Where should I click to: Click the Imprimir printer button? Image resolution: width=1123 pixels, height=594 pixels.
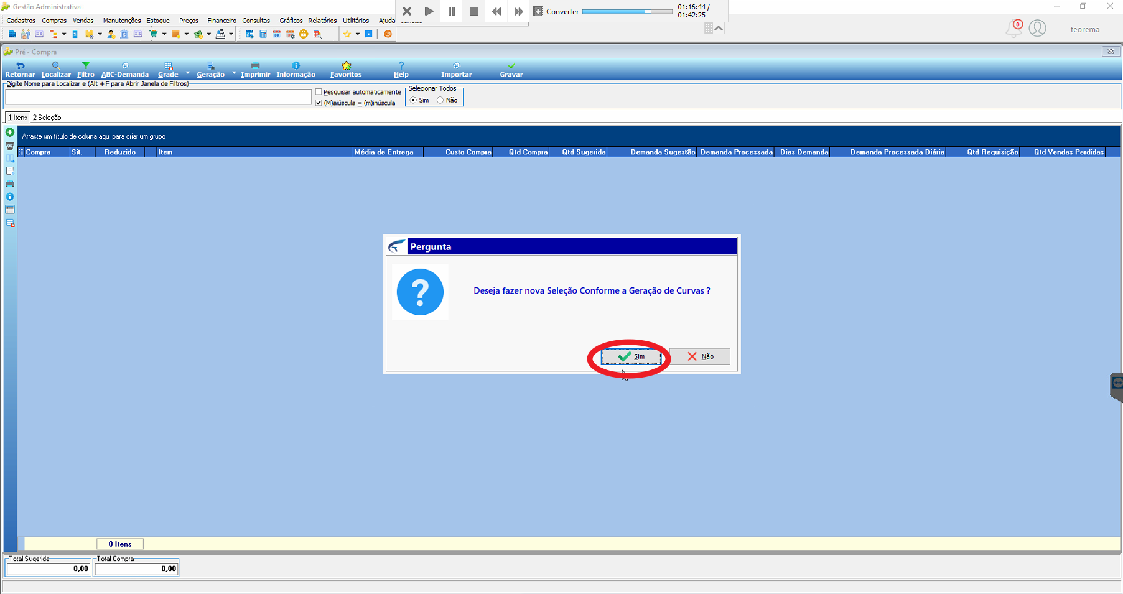click(x=255, y=70)
